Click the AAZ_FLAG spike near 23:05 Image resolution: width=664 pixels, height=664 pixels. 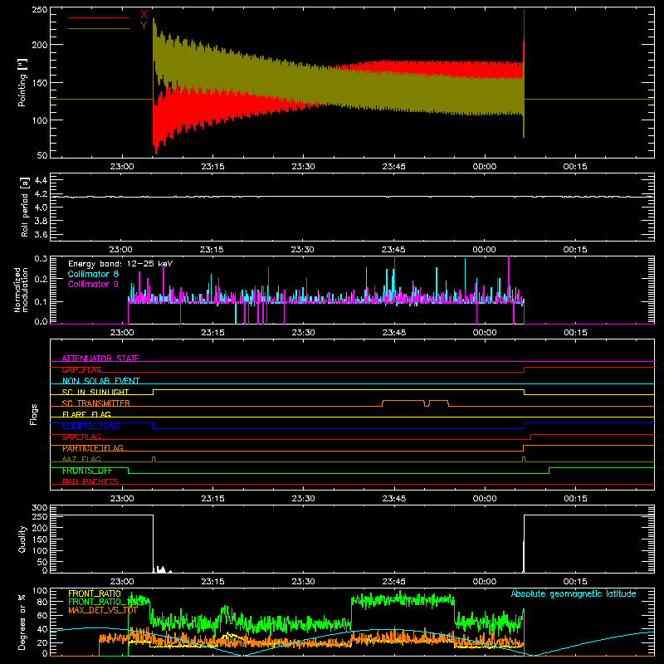pyautogui.click(x=154, y=460)
